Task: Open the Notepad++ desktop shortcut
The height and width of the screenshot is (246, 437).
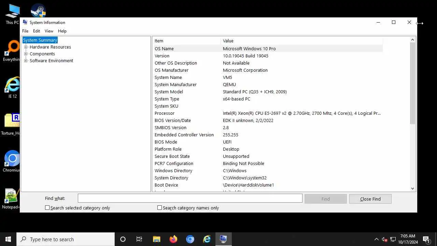Action: 11,198
